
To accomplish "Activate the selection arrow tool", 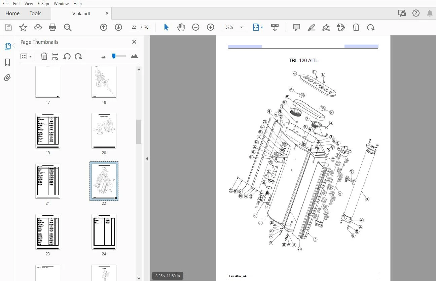I will [x=166, y=27].
